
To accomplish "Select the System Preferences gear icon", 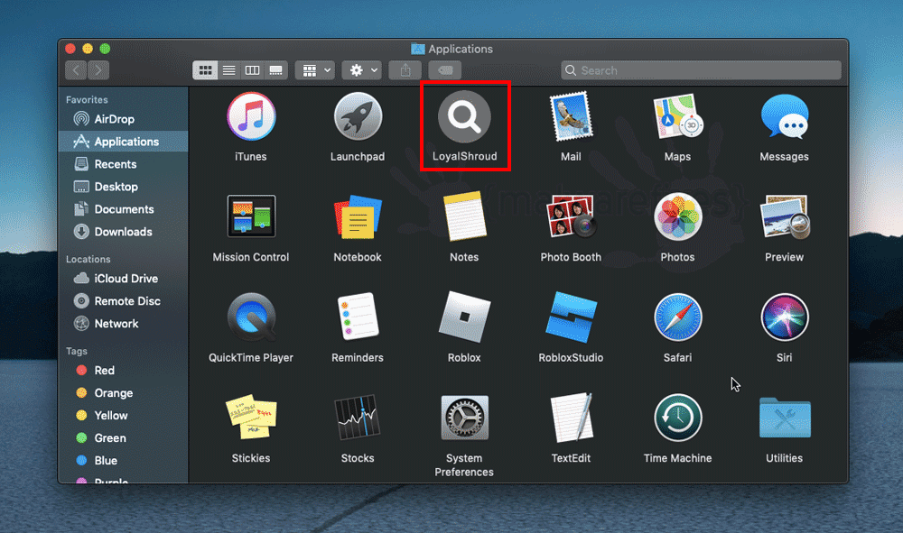I will tap(464, 418).
